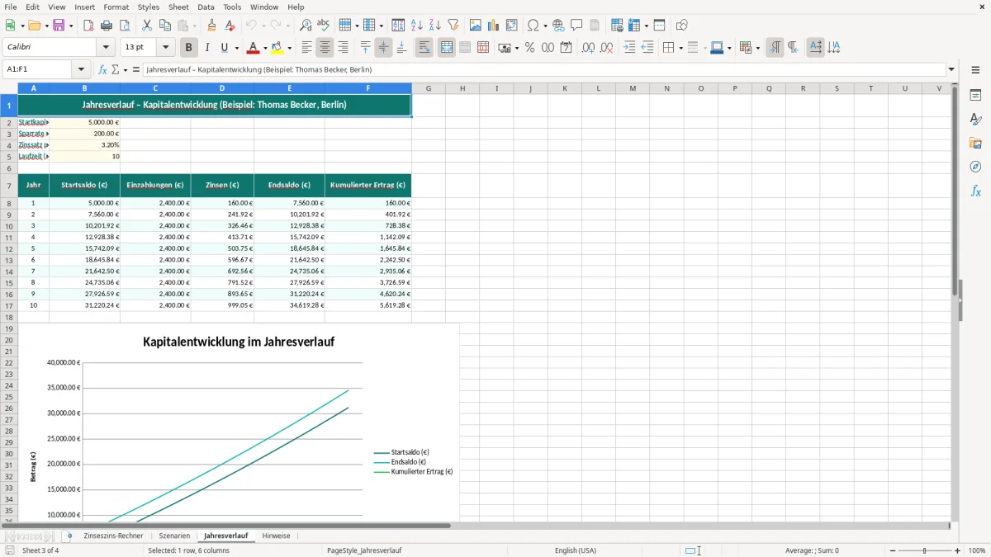Click the Function Wizard fx icon
The image size is (991, 557).
tap(103, 70)
